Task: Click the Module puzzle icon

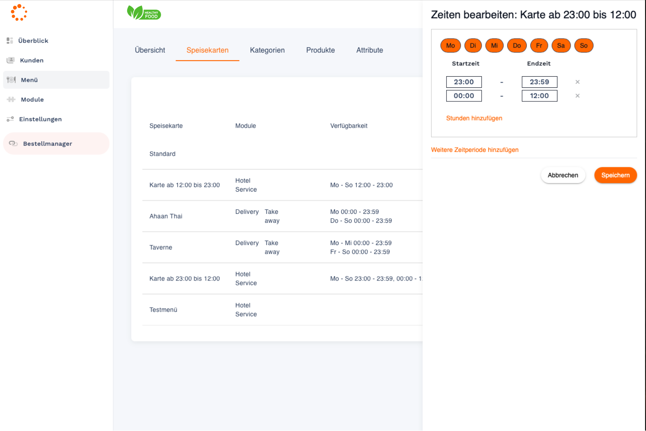Action: pos(11,99)
